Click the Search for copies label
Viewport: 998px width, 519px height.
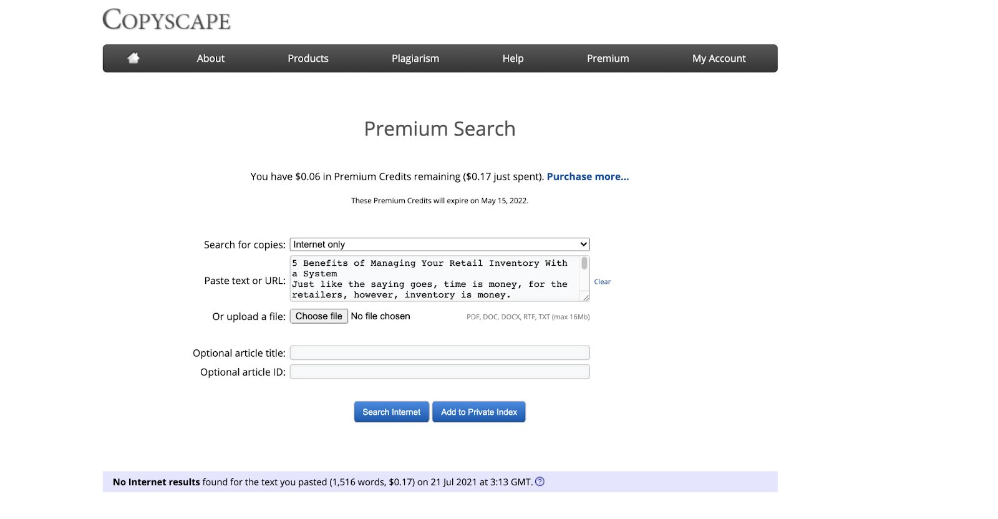(245, 245)
